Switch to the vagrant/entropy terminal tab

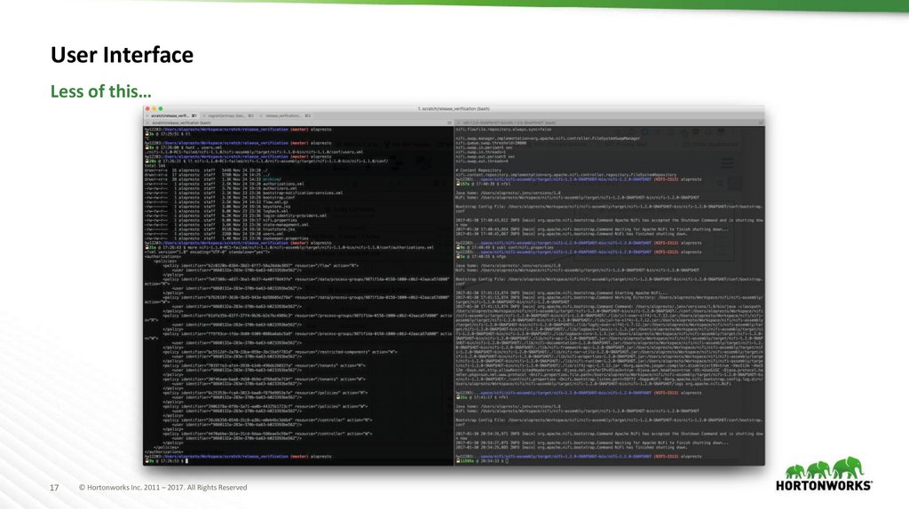[228, 116]
